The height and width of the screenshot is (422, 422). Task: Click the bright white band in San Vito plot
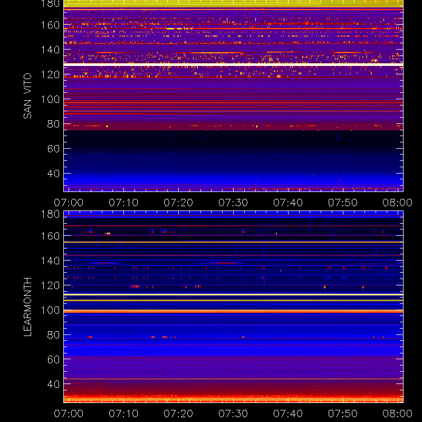click(x=233, y=64)
